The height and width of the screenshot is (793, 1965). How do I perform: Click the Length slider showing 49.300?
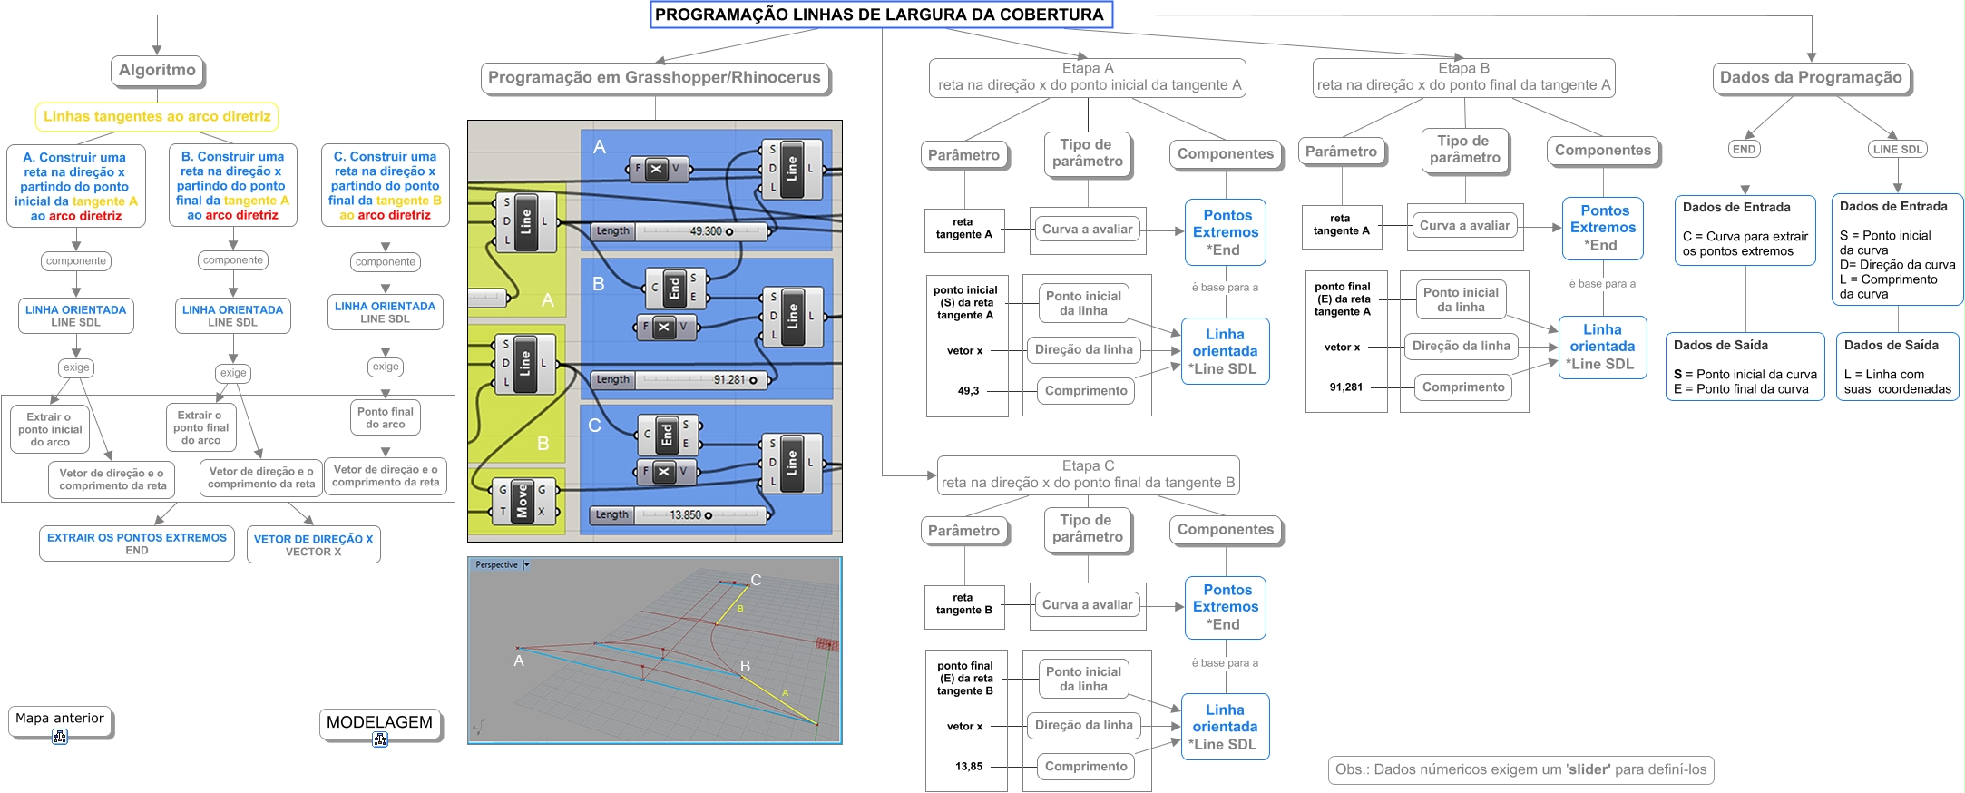click(x=679, y=231)
